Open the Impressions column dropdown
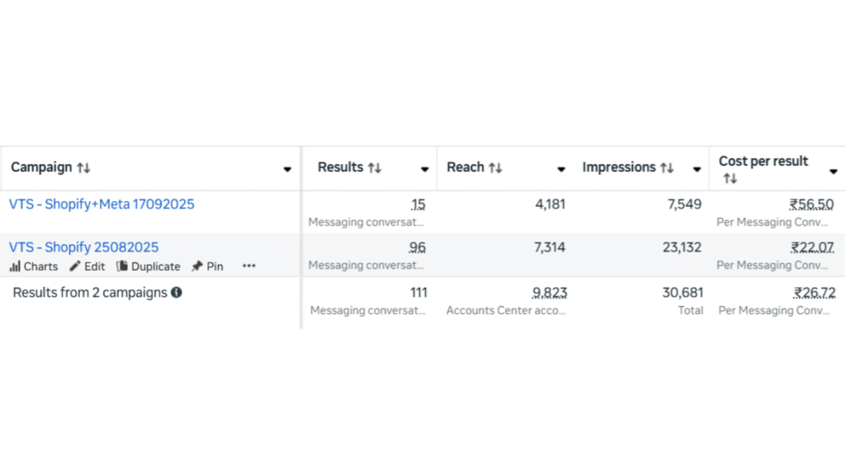 coord(696,169)
